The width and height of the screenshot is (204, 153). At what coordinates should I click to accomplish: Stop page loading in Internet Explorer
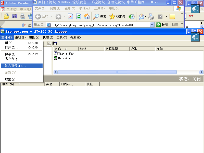click(70, 17)
